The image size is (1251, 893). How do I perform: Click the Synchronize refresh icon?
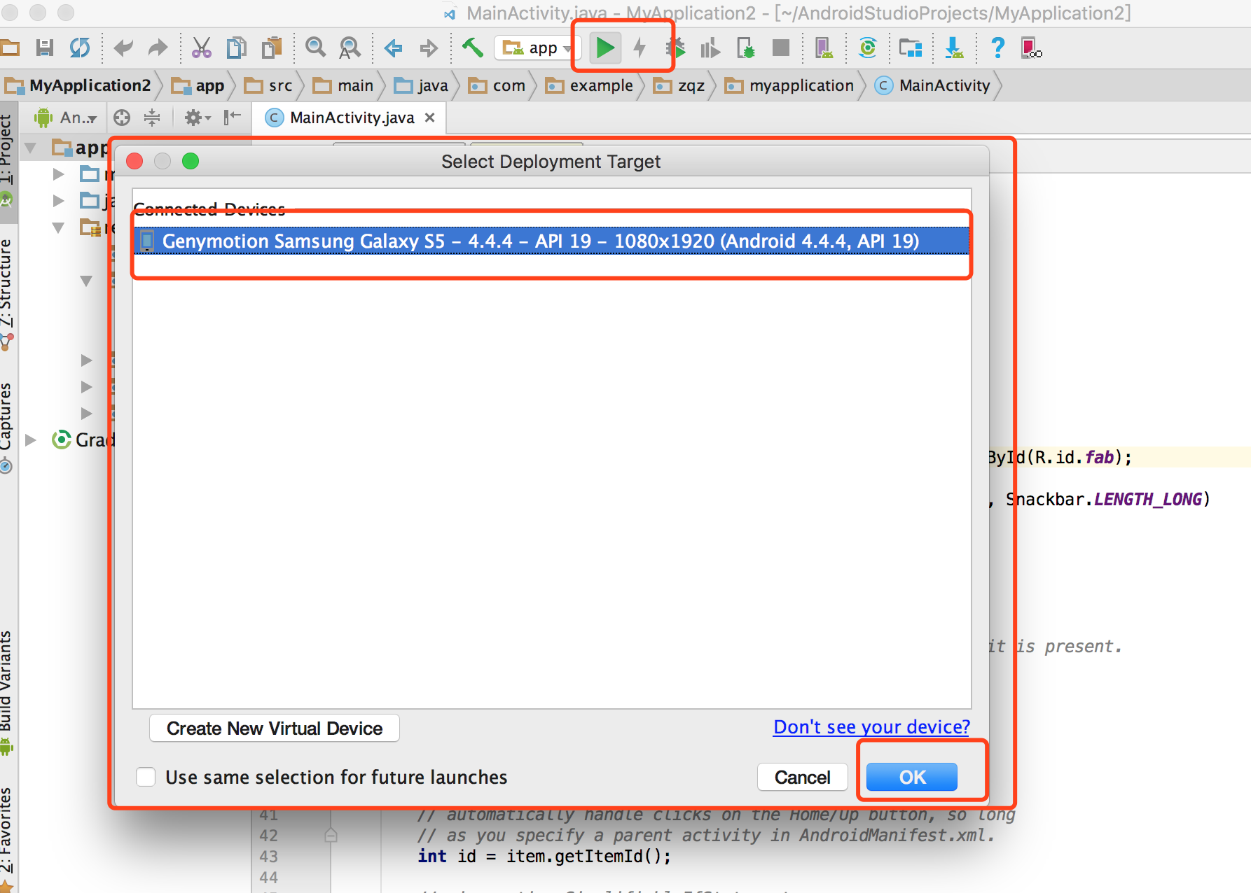(x=80, y=48)
